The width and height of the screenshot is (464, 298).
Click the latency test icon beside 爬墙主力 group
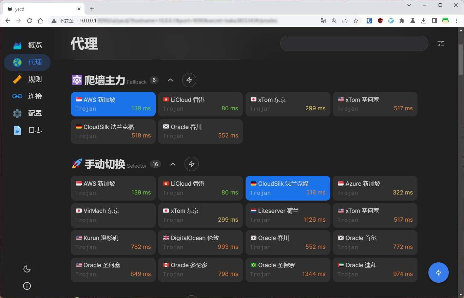(x=189, y=80)
